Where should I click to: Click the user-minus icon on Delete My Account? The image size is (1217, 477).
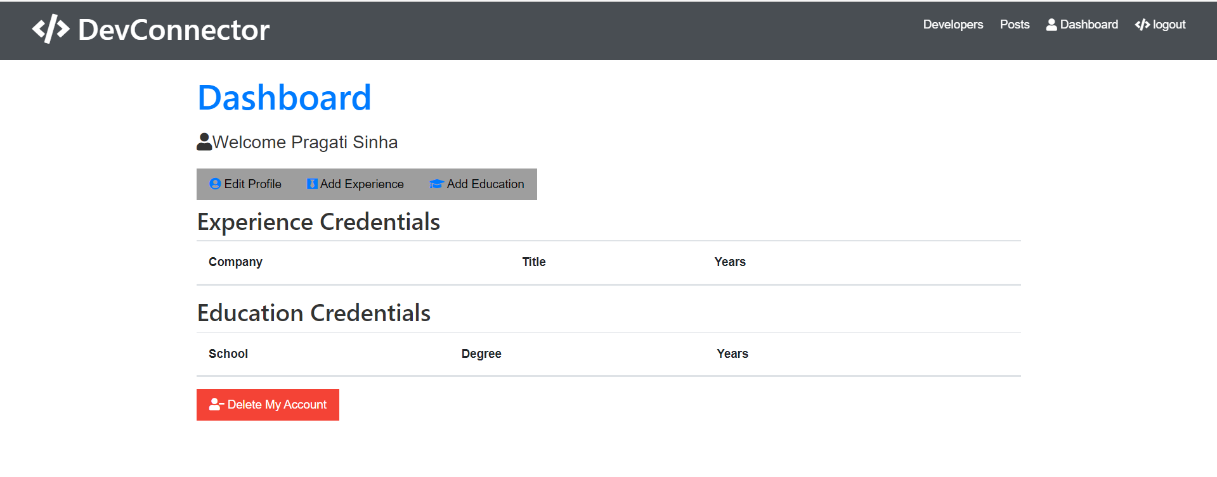[x=216, y=404]
